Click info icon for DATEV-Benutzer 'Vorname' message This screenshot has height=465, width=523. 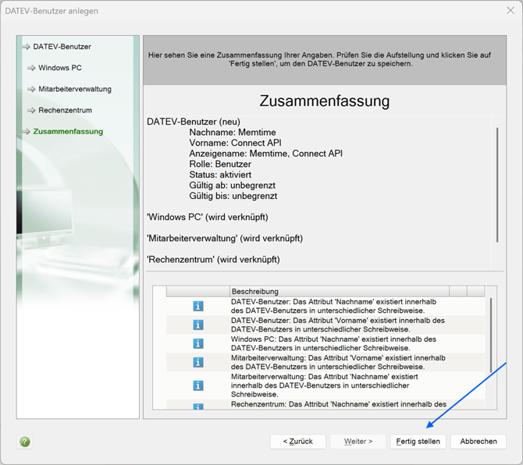(198, 325)
